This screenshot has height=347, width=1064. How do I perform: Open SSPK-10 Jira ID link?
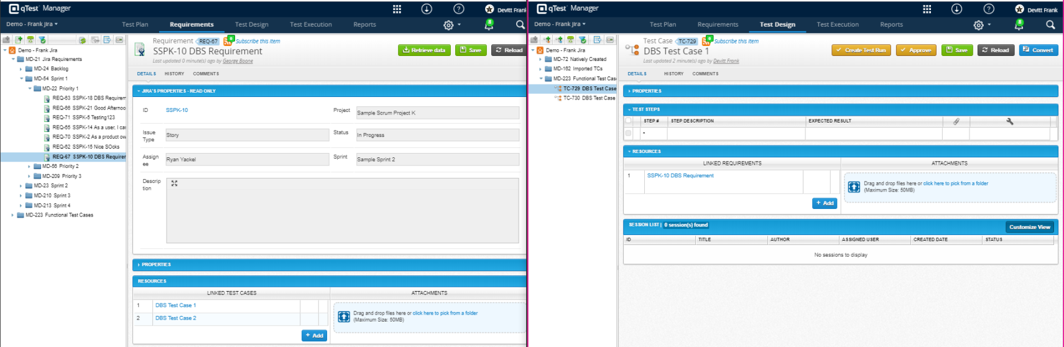point(177,110)
